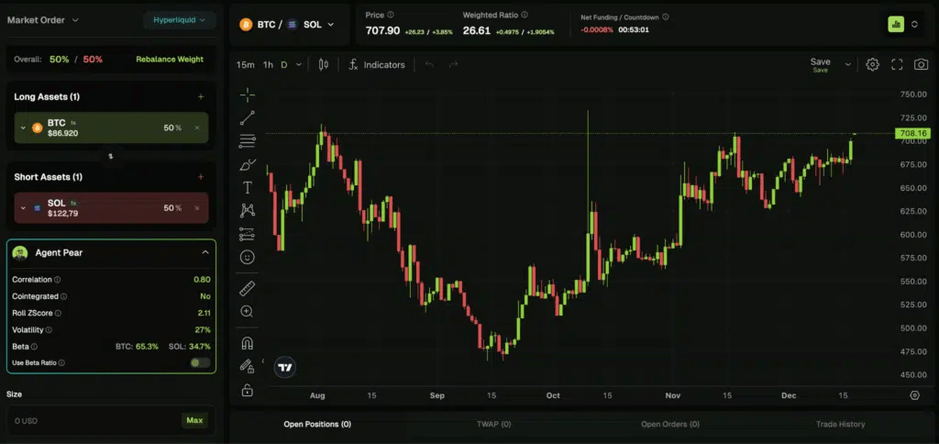Viewport: 939px width, 444px height.
Task: Click the TradingView logo
Action: (285, 367)
